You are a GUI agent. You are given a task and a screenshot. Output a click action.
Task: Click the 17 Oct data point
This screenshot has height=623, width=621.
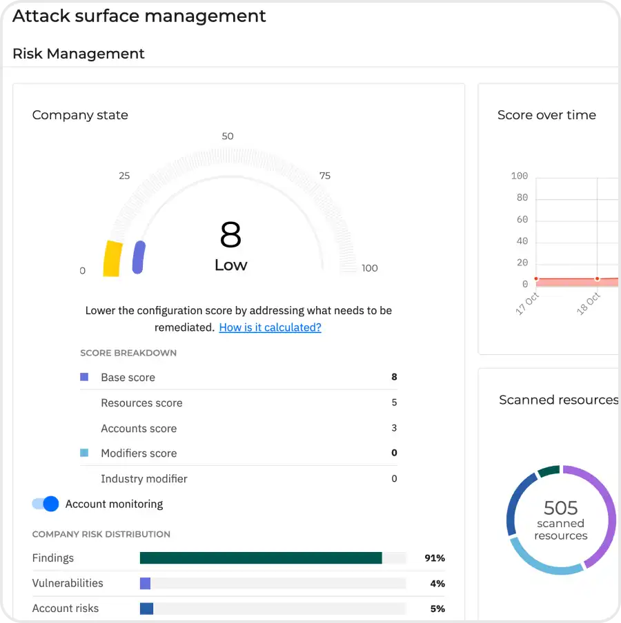pyautogui.click(x=536, y=279)
